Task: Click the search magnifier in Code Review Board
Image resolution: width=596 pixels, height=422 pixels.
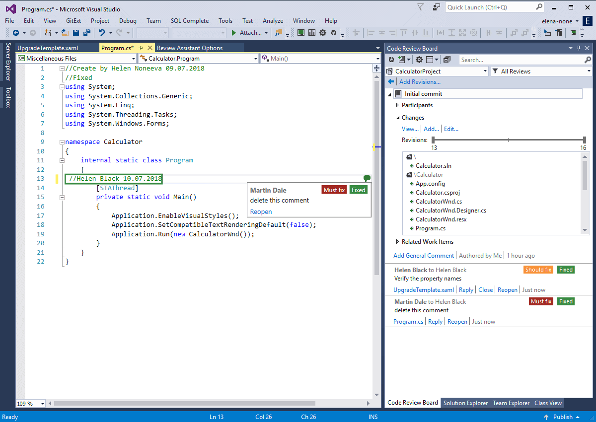Action: pos(588,60)
